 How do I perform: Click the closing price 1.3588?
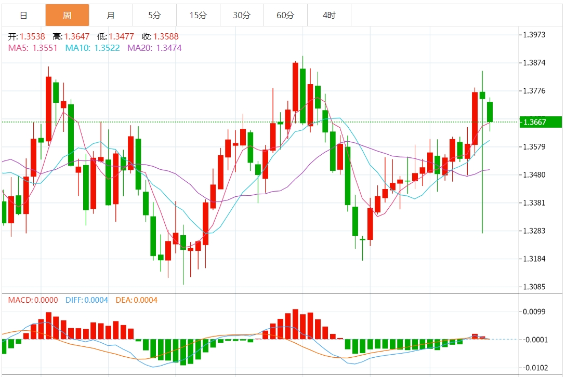(x=166, y=36)
